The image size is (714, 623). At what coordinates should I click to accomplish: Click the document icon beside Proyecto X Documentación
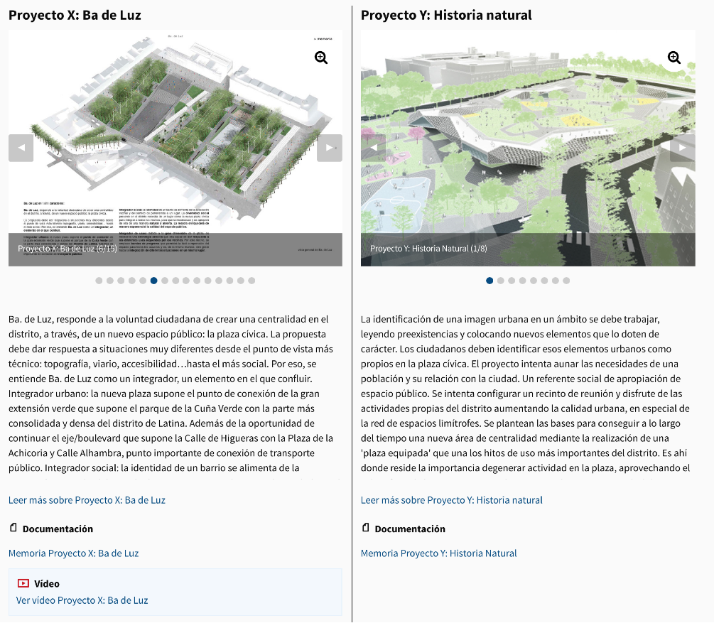tap(13, 528)
